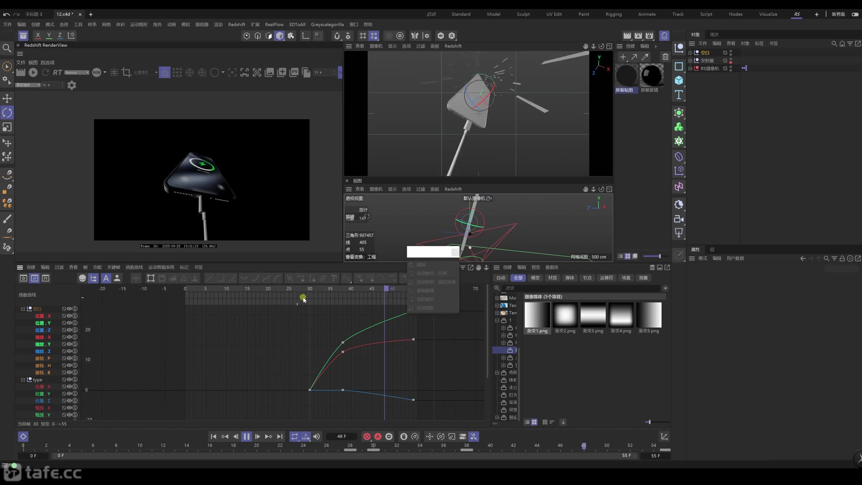The width and height of the screenshot is (862, 485).
Task: Collapse the type track in curve editor
Action: 23,380
